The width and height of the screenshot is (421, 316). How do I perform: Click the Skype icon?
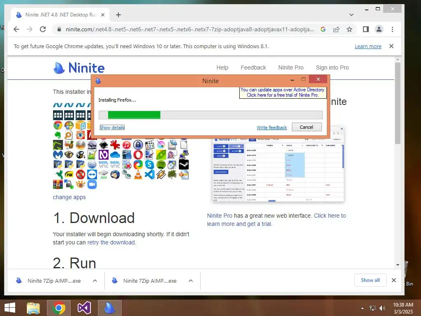(x=150, y=165)
